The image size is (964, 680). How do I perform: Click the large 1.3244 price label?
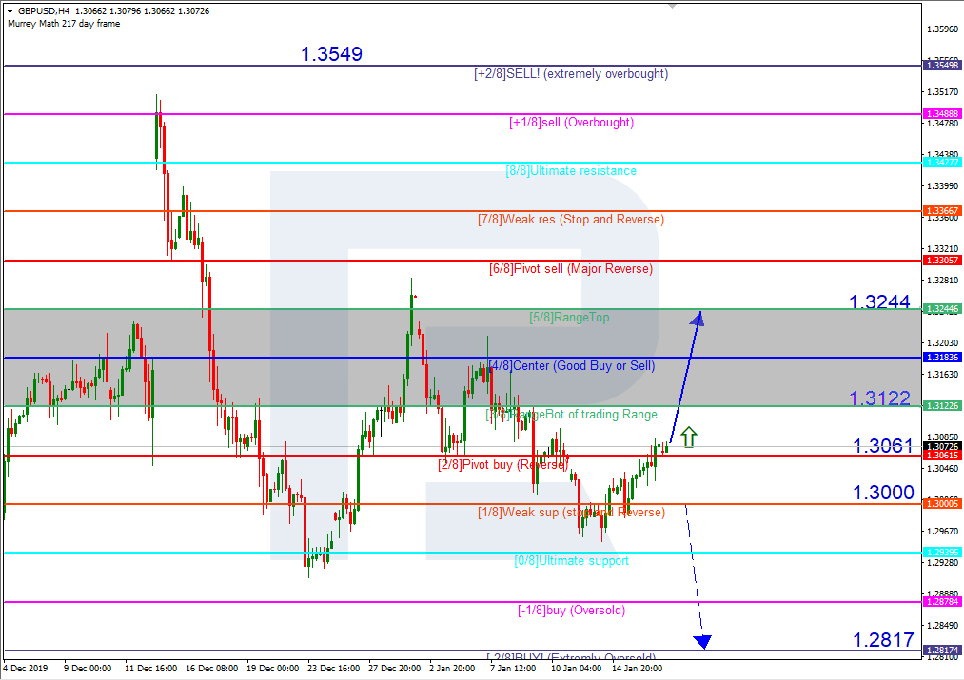(x=879, y=301)
